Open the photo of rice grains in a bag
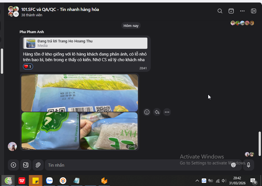 109,131
